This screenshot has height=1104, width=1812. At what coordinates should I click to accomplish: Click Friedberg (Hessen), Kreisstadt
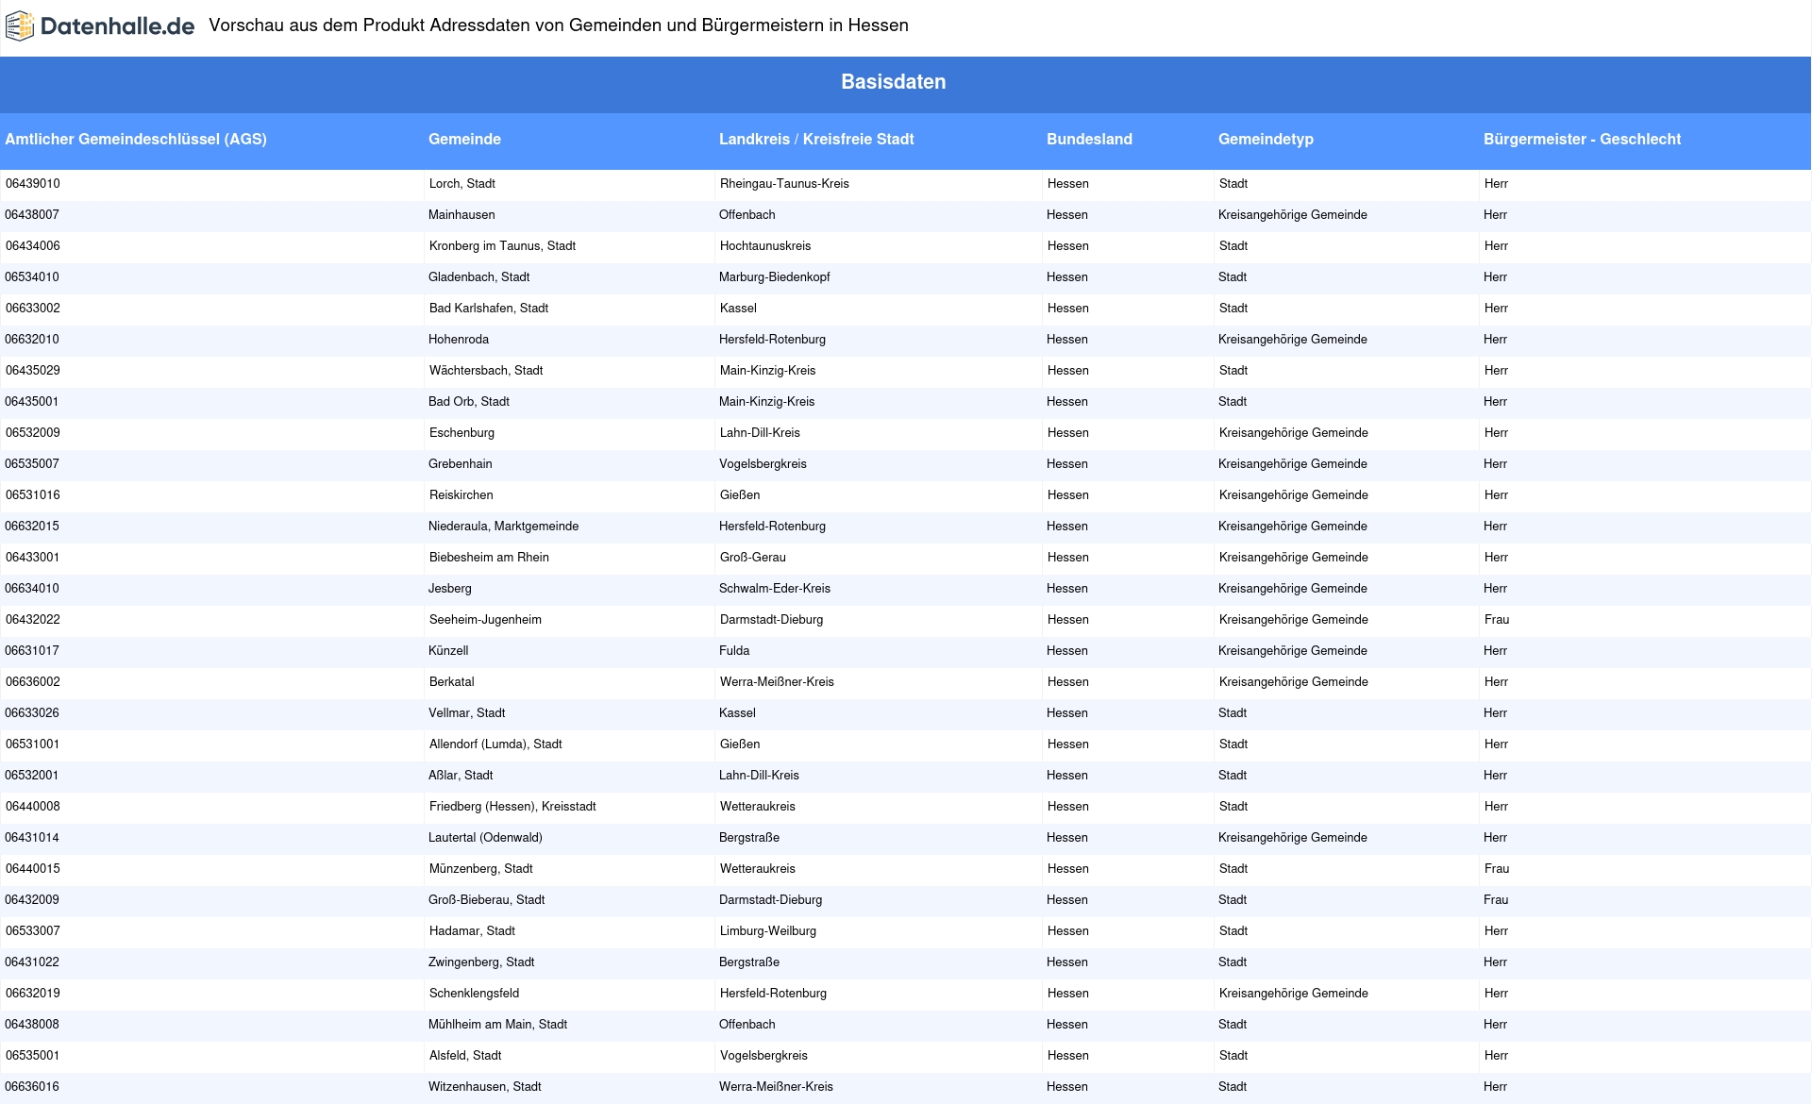(x=512, y=807)
